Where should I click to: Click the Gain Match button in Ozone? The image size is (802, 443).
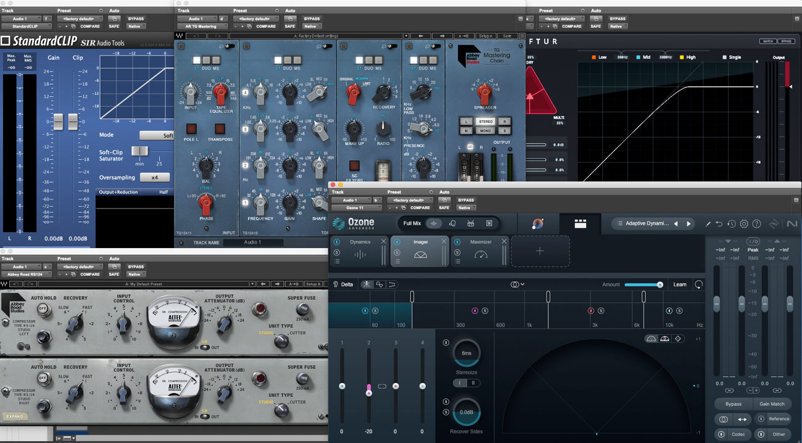pyautogui.click(x=772, y=404)
